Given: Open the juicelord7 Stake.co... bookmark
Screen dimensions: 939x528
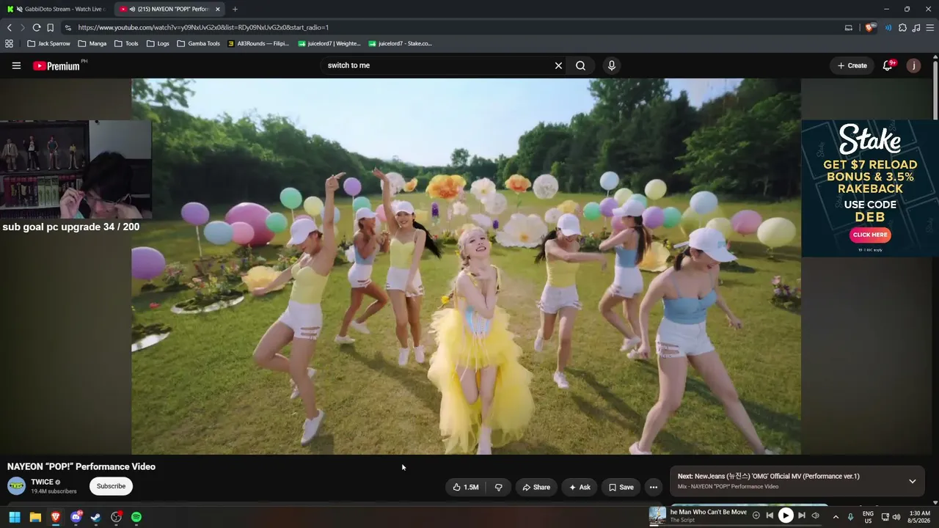Looking at the screenshot, I should (401, 43).
